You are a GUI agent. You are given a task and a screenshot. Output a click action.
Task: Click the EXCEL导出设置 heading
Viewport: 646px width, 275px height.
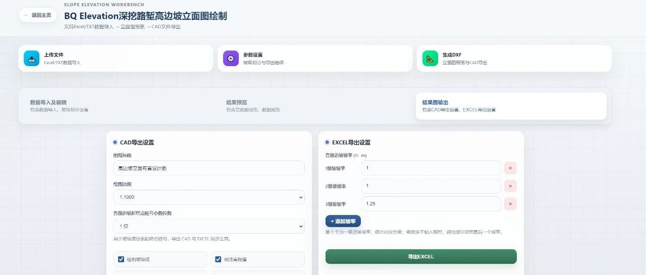point(351,143)
